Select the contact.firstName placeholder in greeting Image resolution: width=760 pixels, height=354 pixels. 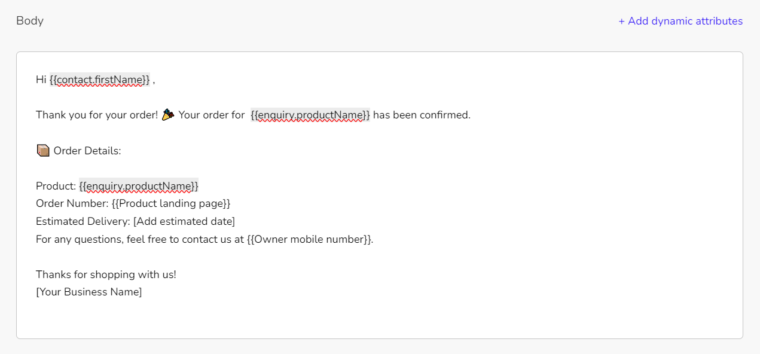click(x=100, y=80)
